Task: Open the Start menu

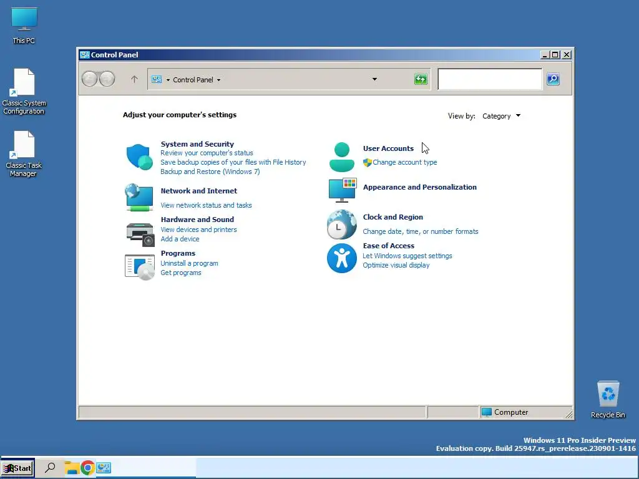Action: click(x=17, y=468)
